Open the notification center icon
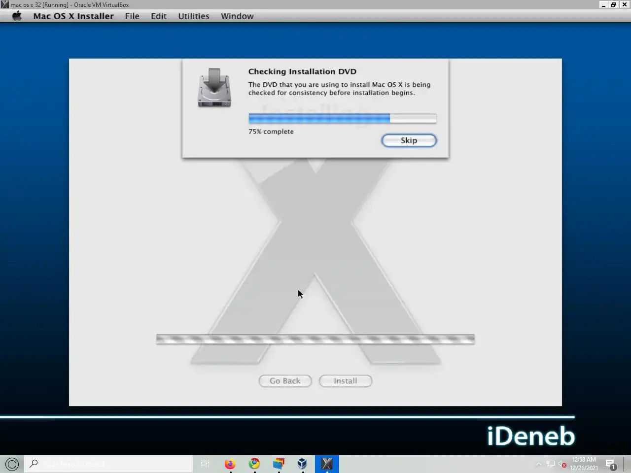This screenshot has width=631, height=473. pyautogui.click(x=611, y=464)
